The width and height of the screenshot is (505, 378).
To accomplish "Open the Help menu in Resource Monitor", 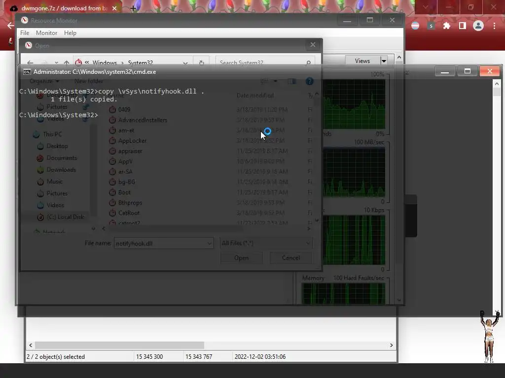I will pos(70,33).
